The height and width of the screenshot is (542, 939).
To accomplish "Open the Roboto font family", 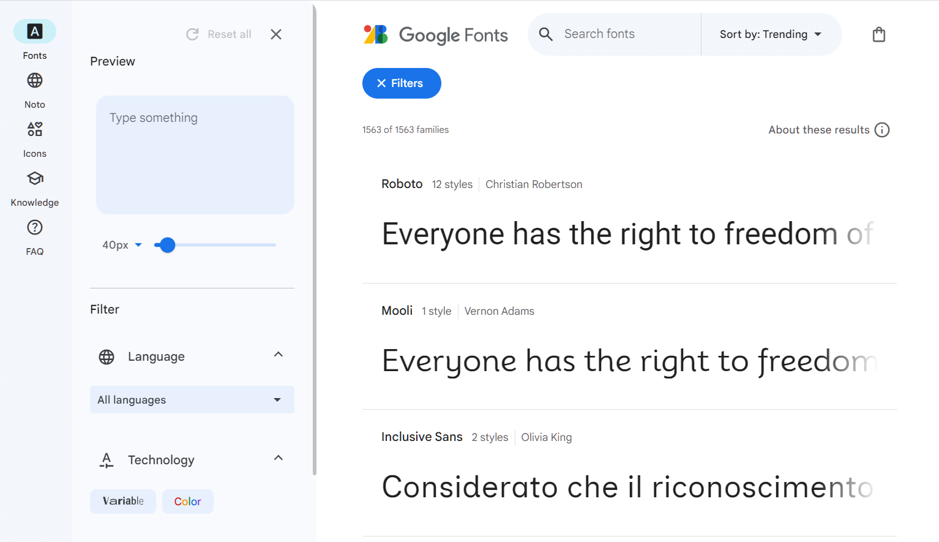I will coord(402,184).
